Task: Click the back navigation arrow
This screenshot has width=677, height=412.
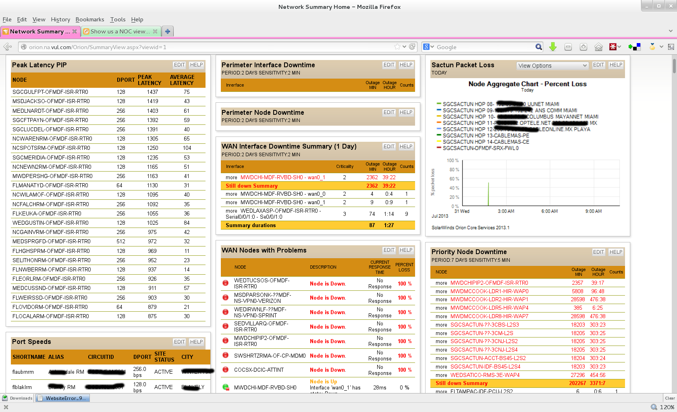Action: (x=7, y=47)
